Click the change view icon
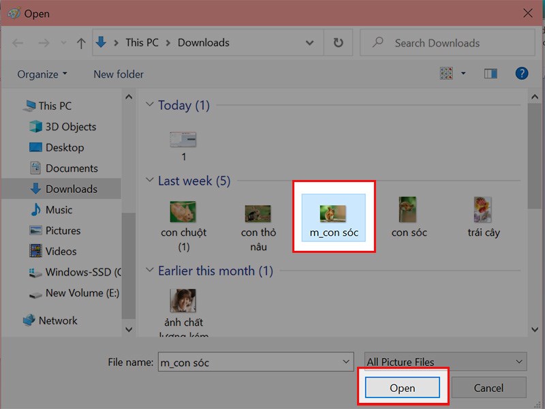545x409 pixels. (x=447, y=74)
